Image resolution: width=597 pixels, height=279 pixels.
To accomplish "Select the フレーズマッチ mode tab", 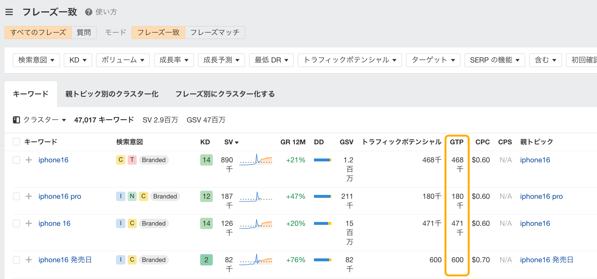I will pos(215,33).
